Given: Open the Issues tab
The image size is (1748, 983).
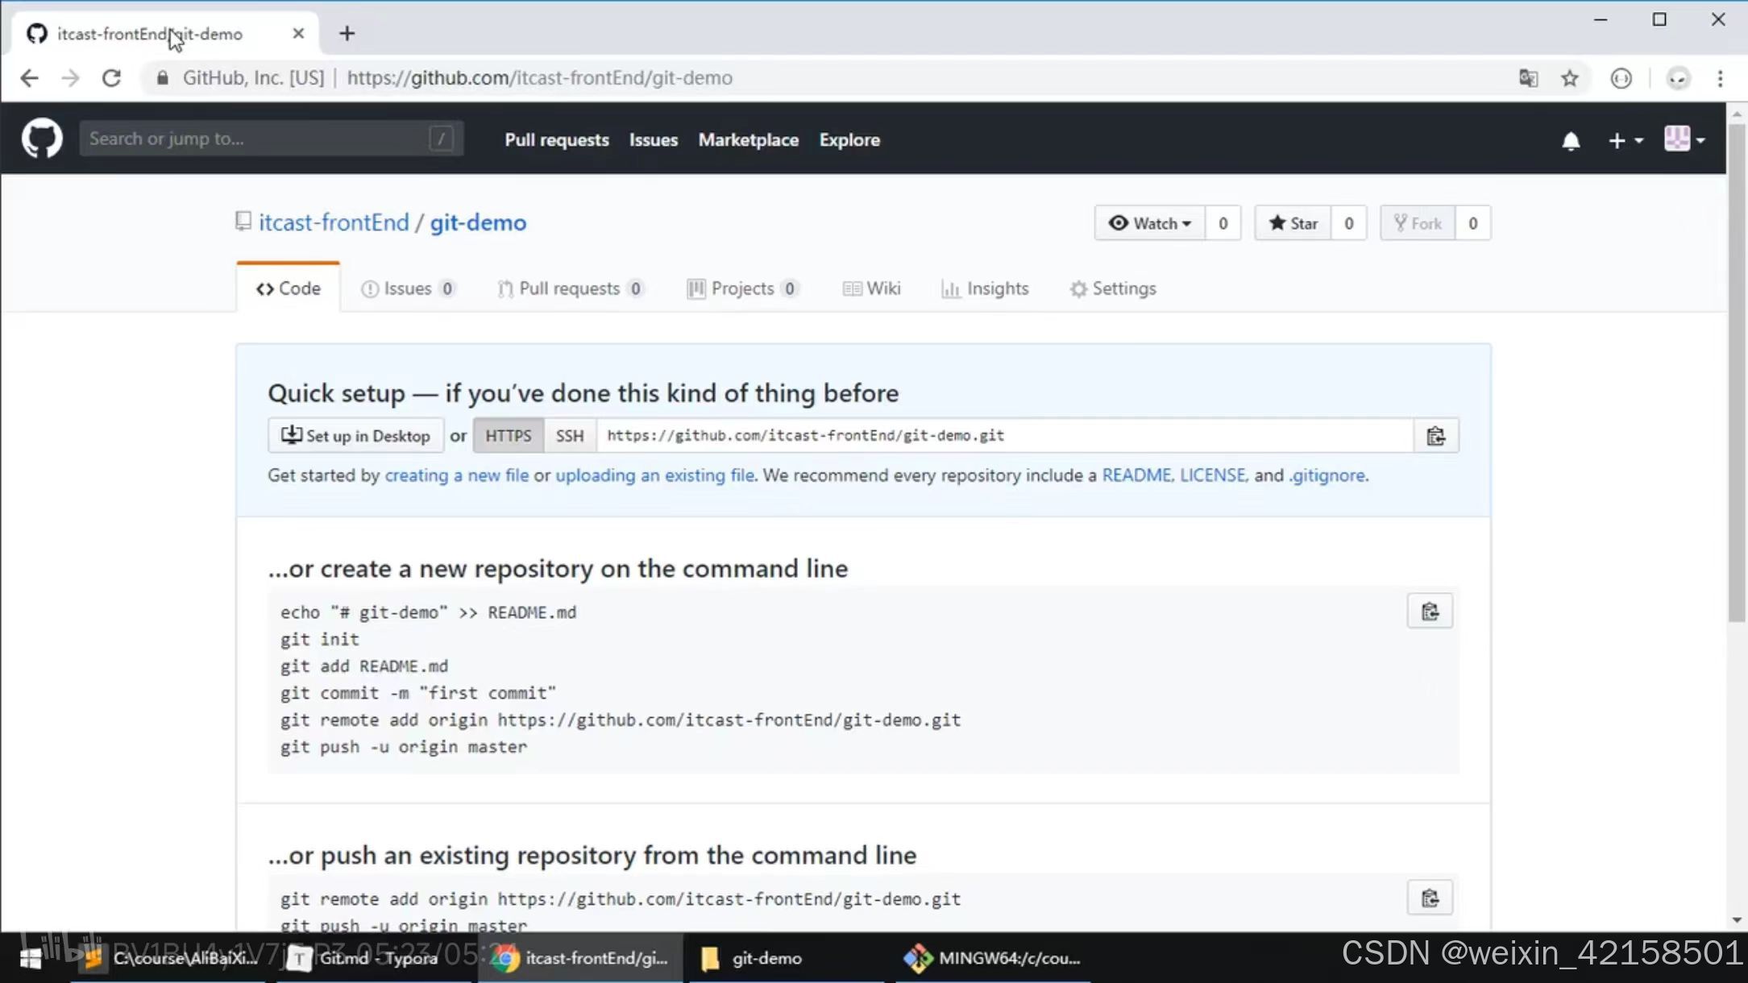Looking at the screenshot, I should (408, 288).
